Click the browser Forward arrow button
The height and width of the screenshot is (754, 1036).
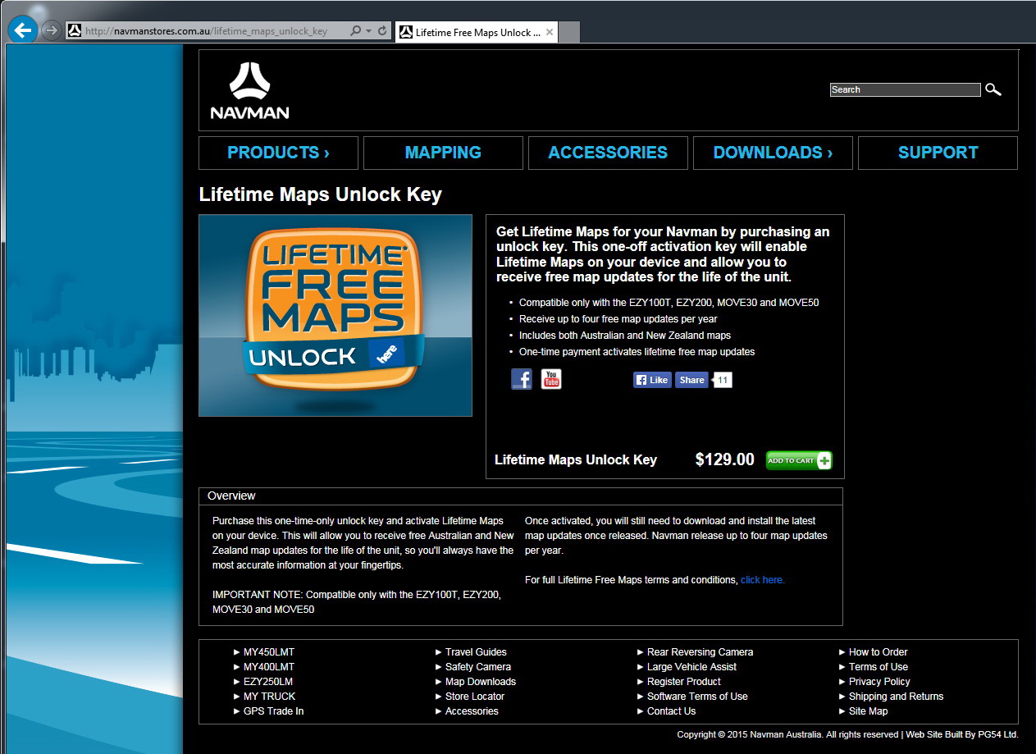(x=51, y=31)
